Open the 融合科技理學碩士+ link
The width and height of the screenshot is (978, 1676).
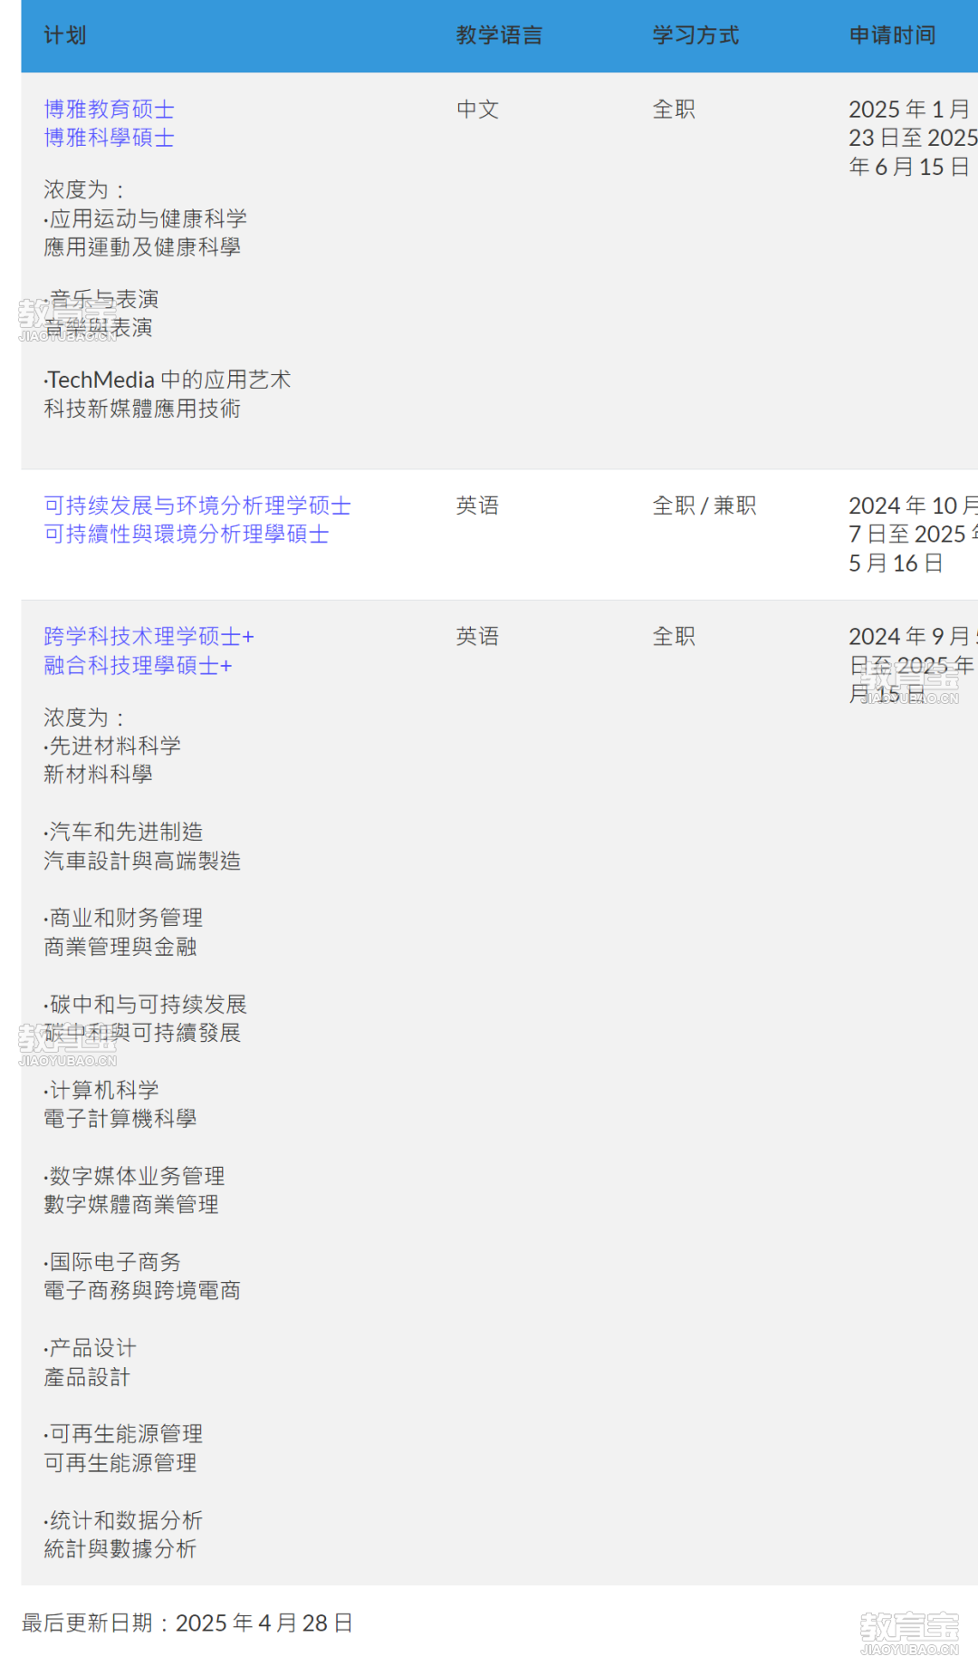point(139,666)
